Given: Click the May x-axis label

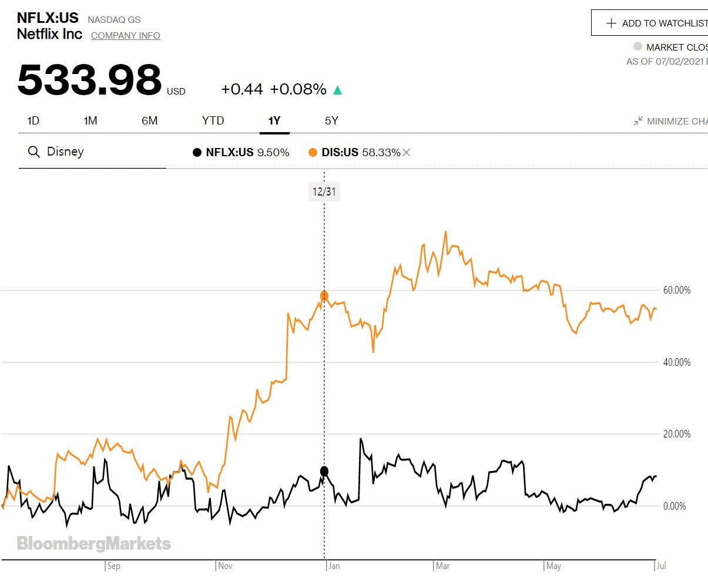Looking at the screenshot, I should pos(553,566).
